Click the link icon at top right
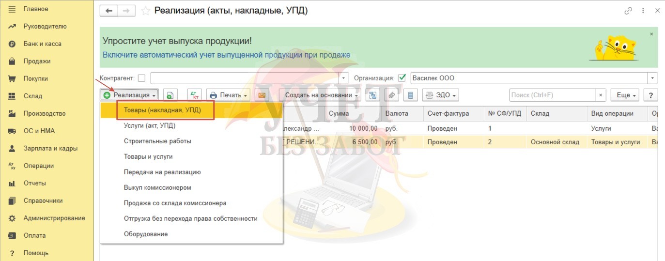Screen dimensions: 665x261 point(629,11)
